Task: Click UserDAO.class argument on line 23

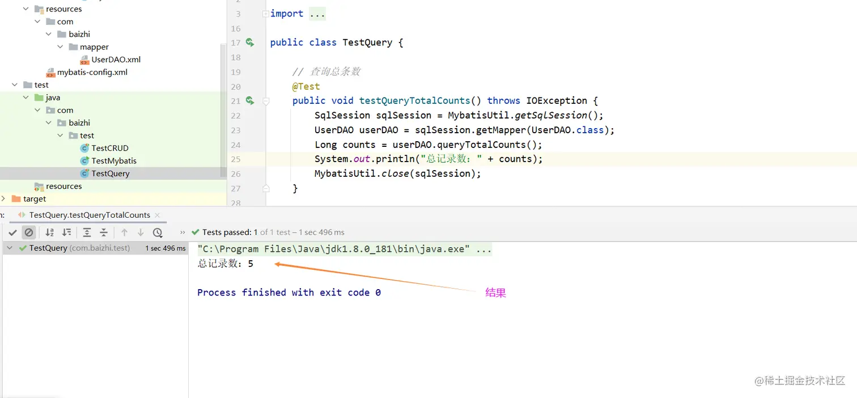Action: pos(567,130)
